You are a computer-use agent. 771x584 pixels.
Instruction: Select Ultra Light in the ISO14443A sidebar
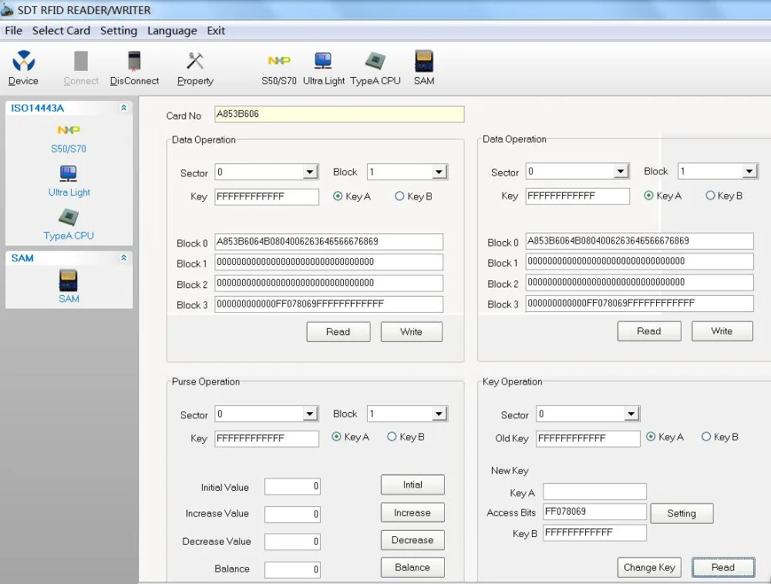point(69,182)
